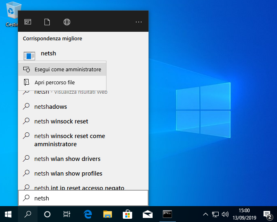The image size is (277, 222).
Task: Open the Action Center notifications icon
Action: tap(267, 215)
